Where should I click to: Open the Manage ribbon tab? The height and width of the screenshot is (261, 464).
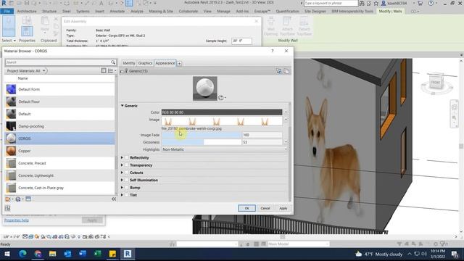point(223,12)
